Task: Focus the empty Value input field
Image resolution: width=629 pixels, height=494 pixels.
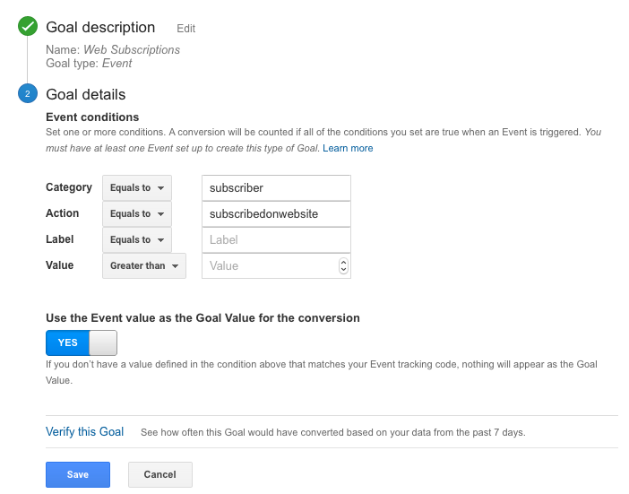Action: 269,266
